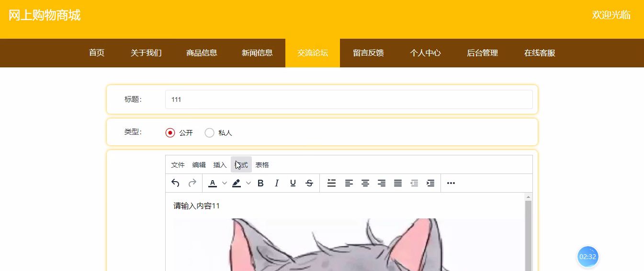The height and width of the screenshot is (271, 644).
Task: Align text center
Action: point(365,183)
